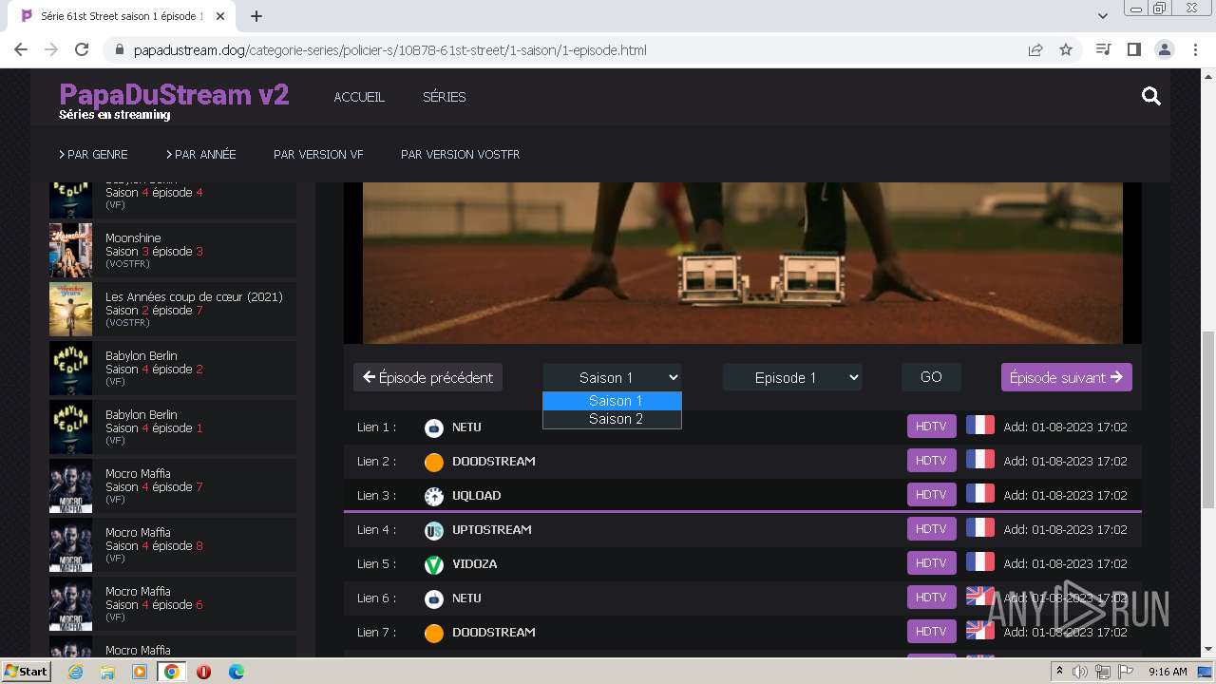Click Moonshine poster thumbnail
1216x684 pixels.
70,250
